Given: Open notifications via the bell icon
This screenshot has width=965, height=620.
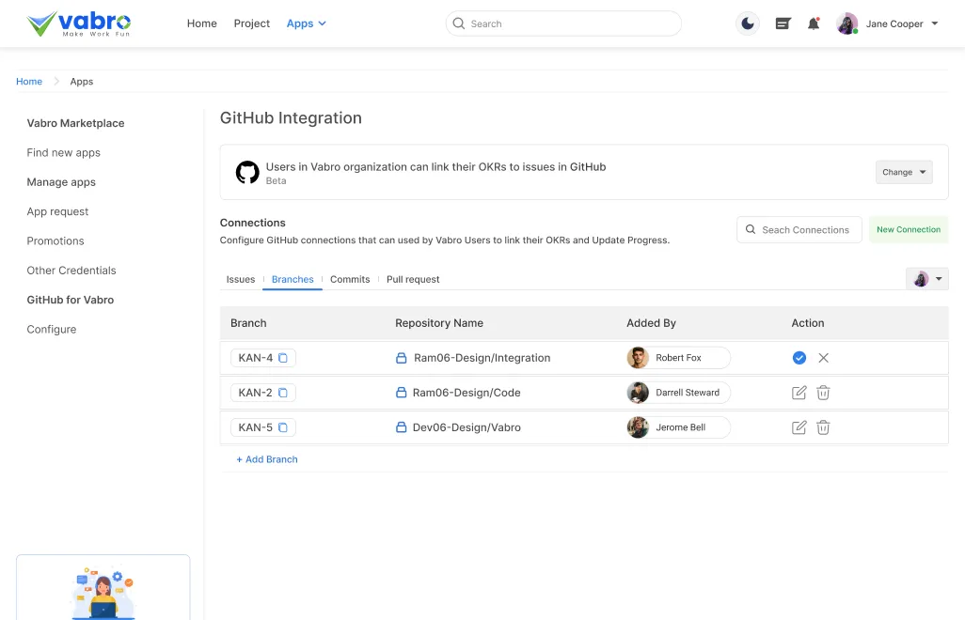Looking at the screenshot, I should 813,23.
